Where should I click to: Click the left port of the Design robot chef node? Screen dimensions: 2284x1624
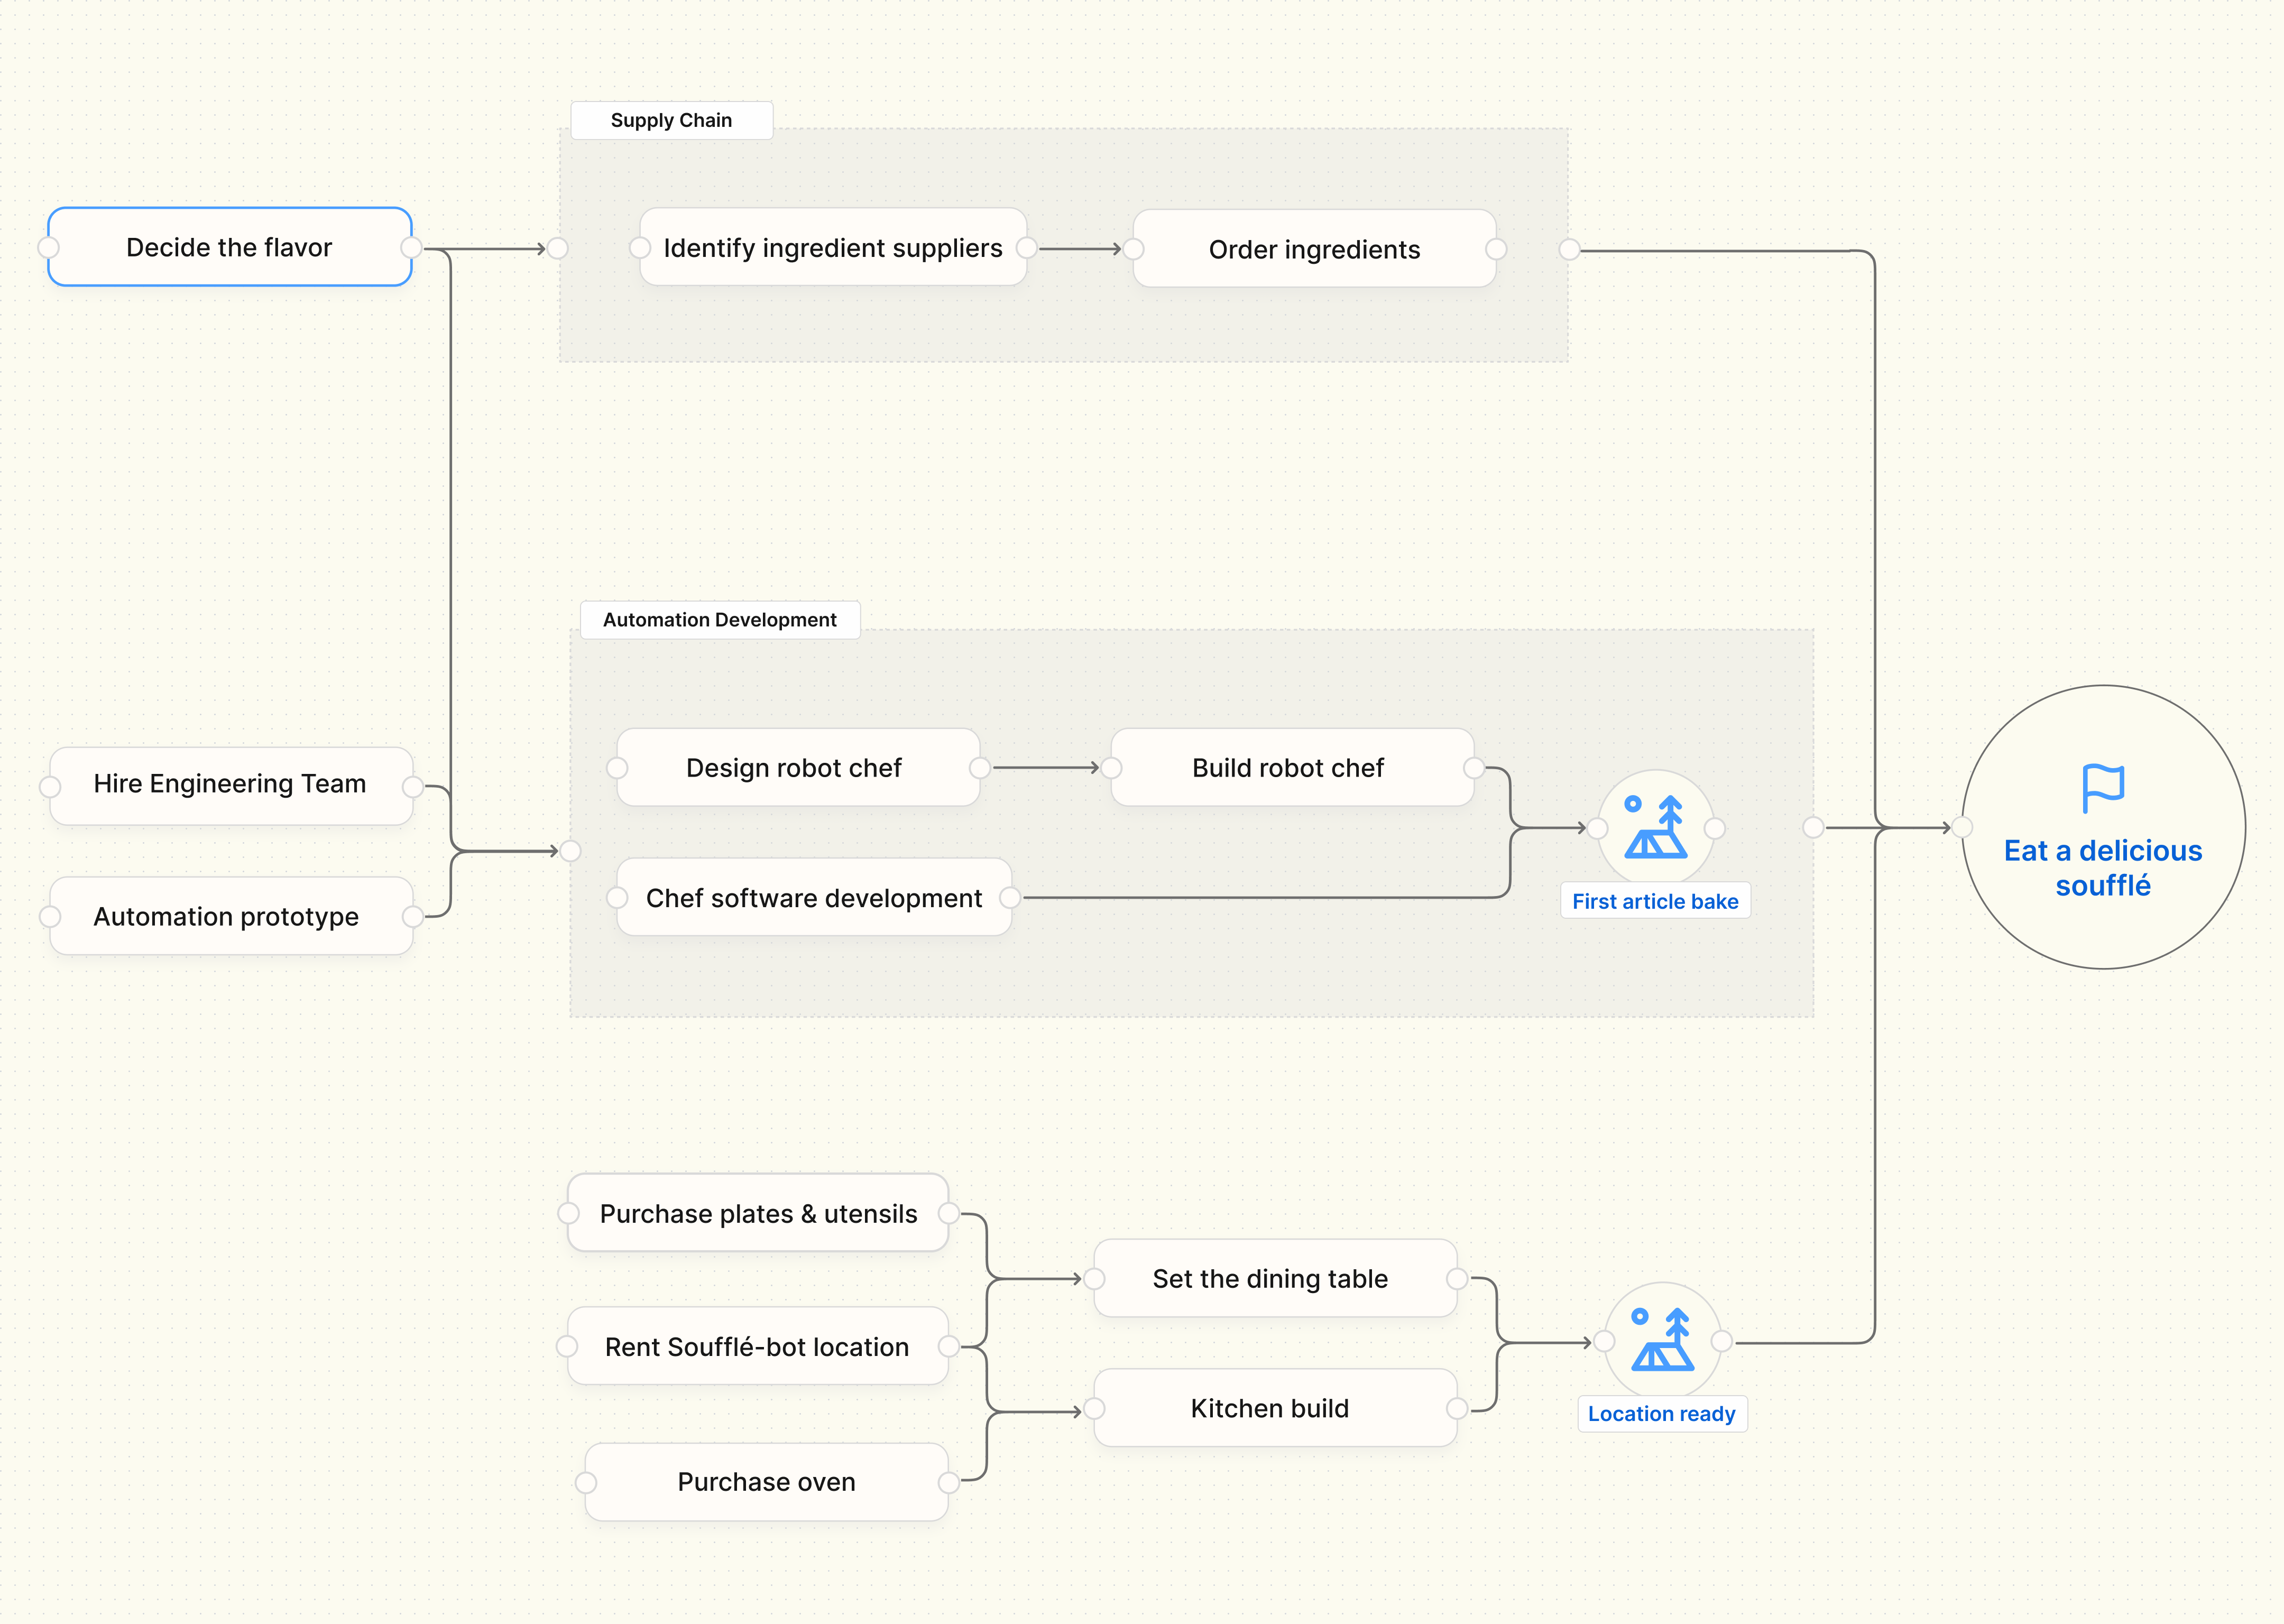point(617,768)
